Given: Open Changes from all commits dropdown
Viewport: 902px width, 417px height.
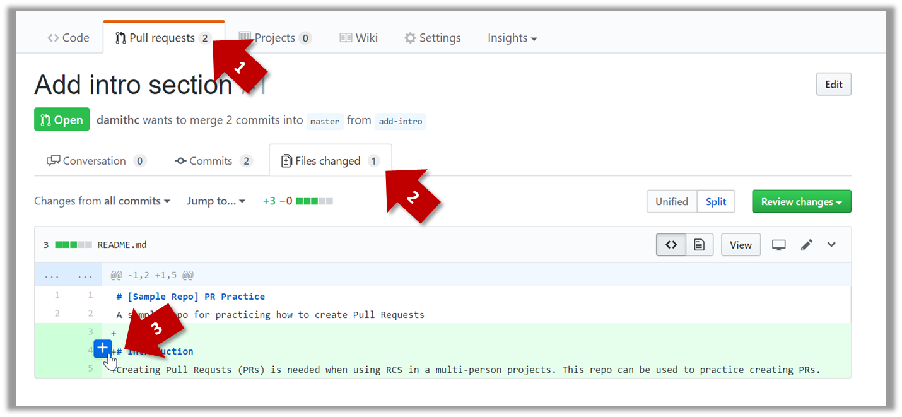Looking at the screenshot, I should 102,201.
